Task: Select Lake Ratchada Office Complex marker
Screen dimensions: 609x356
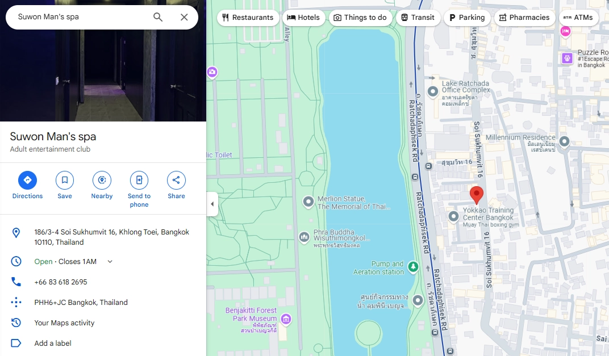Action: tap(433, 91)
